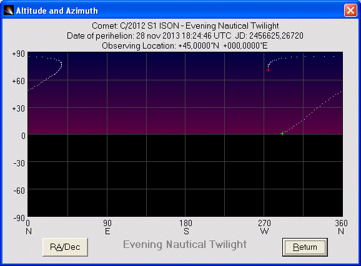Click the 270 W azimuth axis label
Viewport: 361px width, 266px height.
pos(264,227)
